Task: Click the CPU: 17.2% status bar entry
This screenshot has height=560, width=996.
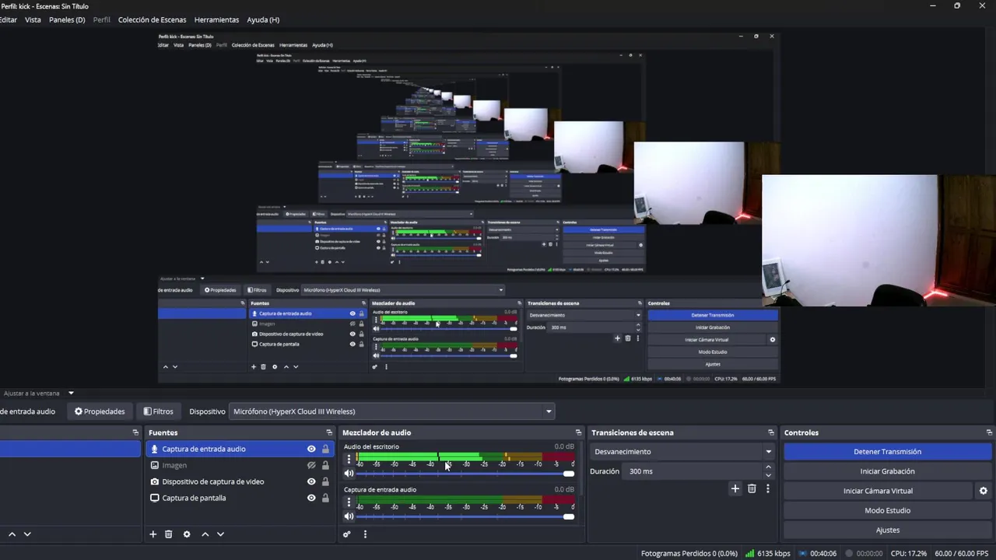Action: 910,554
